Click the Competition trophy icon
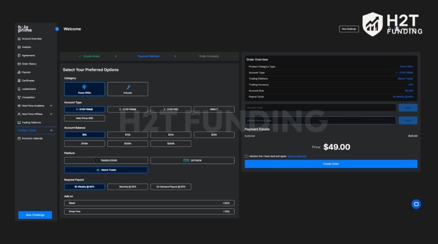The image size is (438, 244). click(x=19, y=97)
